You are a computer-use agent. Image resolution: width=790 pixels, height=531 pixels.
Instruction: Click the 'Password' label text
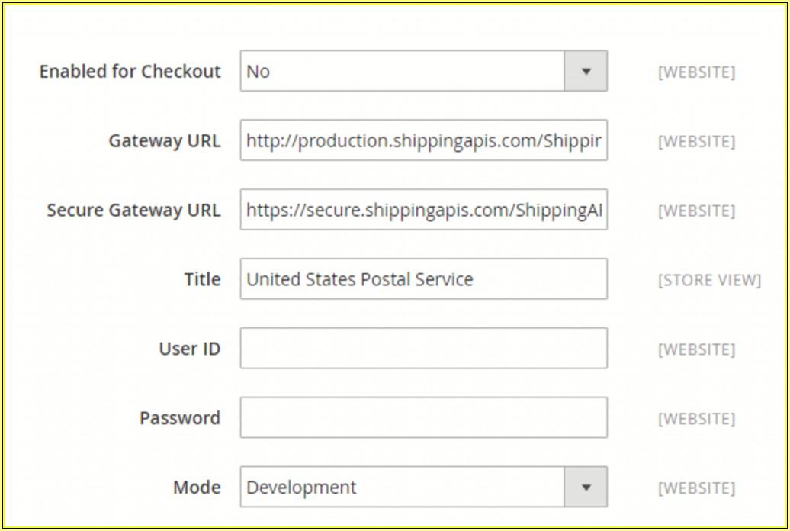click(x=179, y=419)
